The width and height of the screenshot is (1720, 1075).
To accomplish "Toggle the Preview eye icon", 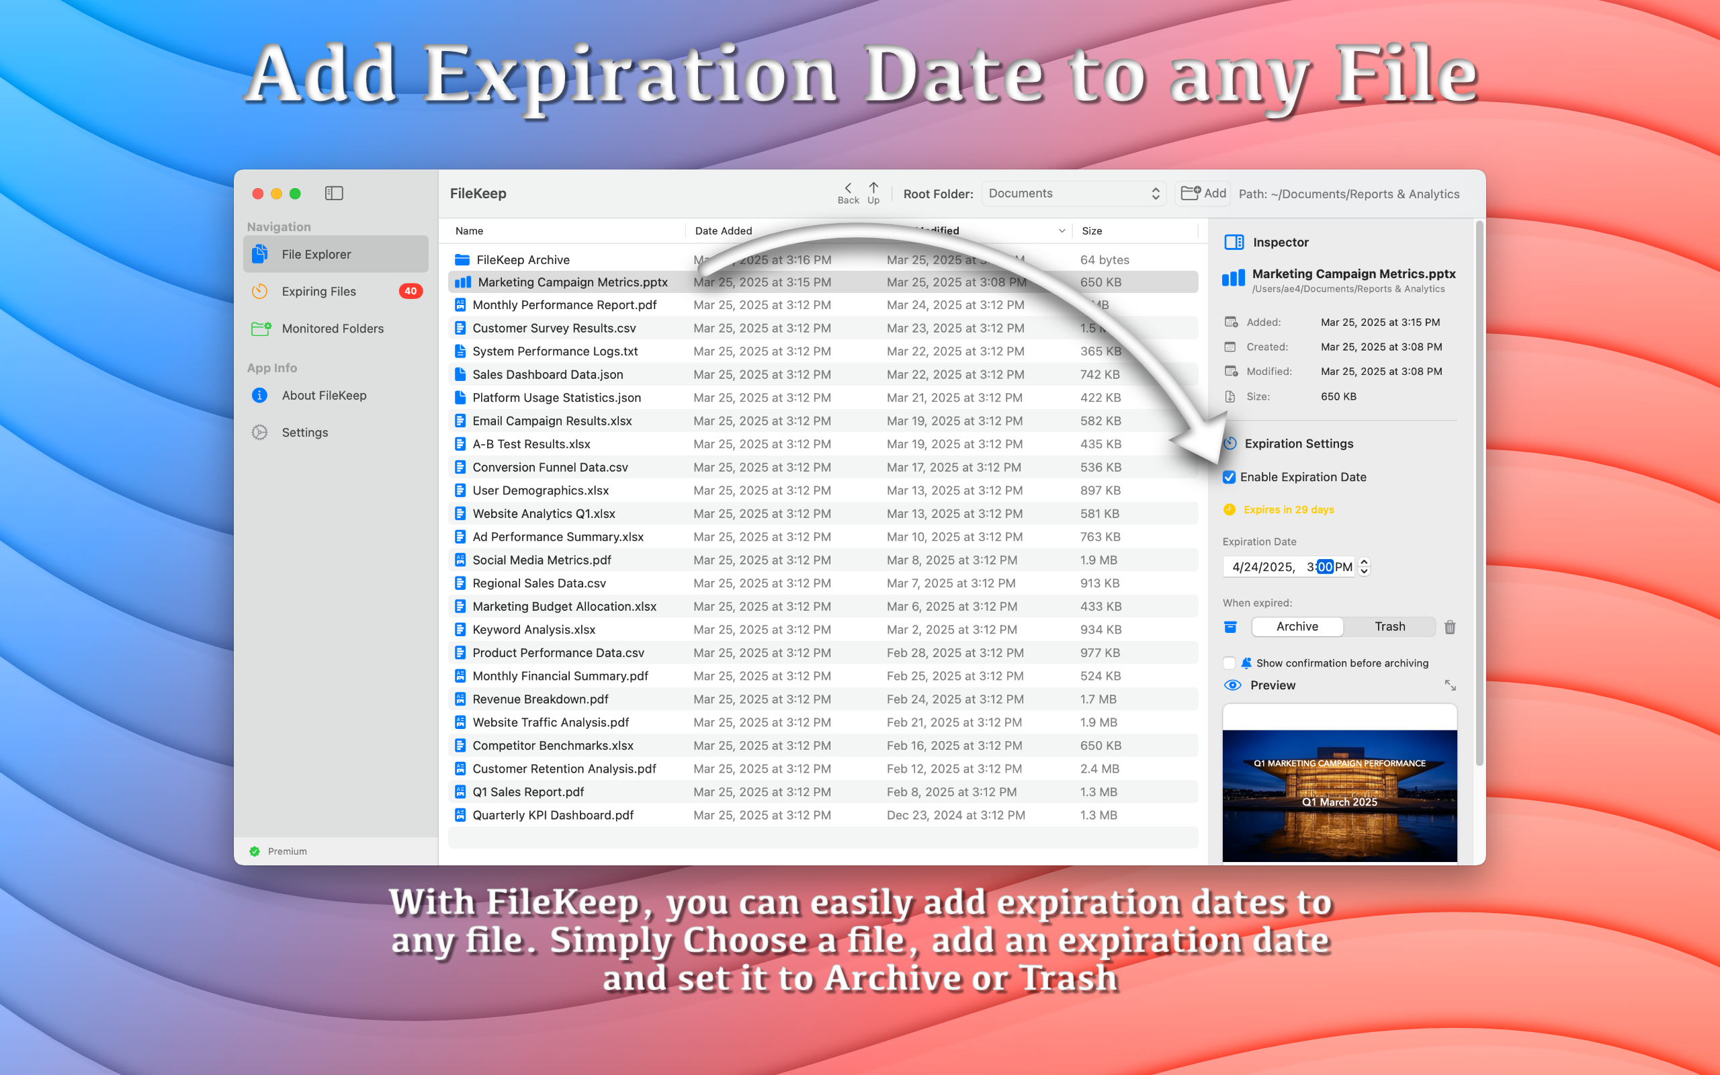I will (x=1232, y=685).
